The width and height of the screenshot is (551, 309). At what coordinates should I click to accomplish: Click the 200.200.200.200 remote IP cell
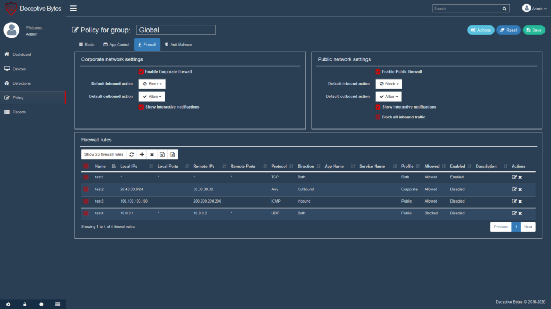tap(207, 201)
